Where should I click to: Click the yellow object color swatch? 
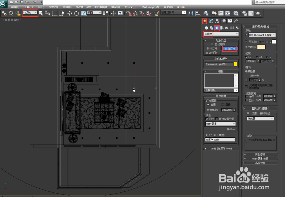236,64
